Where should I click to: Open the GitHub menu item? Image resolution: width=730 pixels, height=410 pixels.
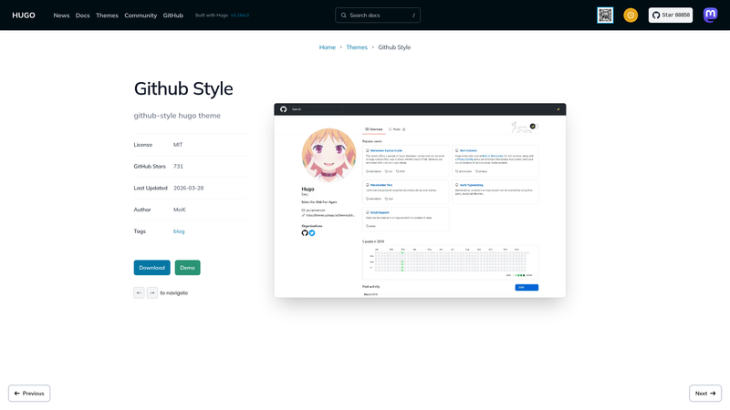click(x=172, y=15)
